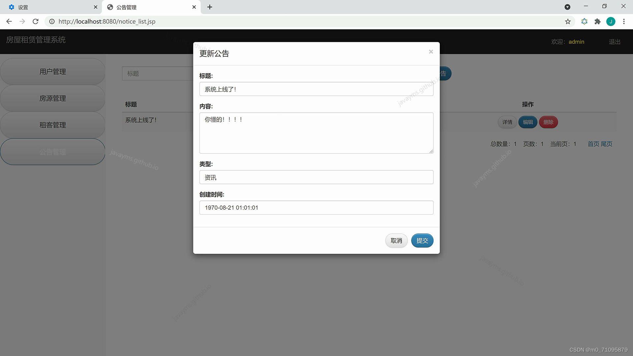
Task: Open the green extension icon
Action: click(584, 21)
